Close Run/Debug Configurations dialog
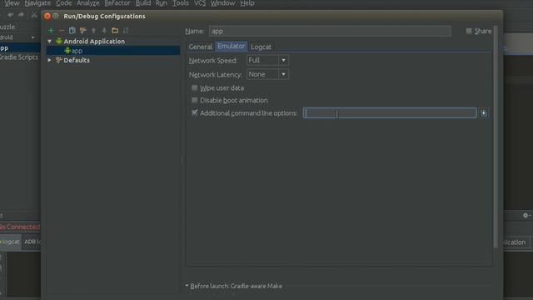The width and height of the screenshot is (533, 300). point(47,16)
